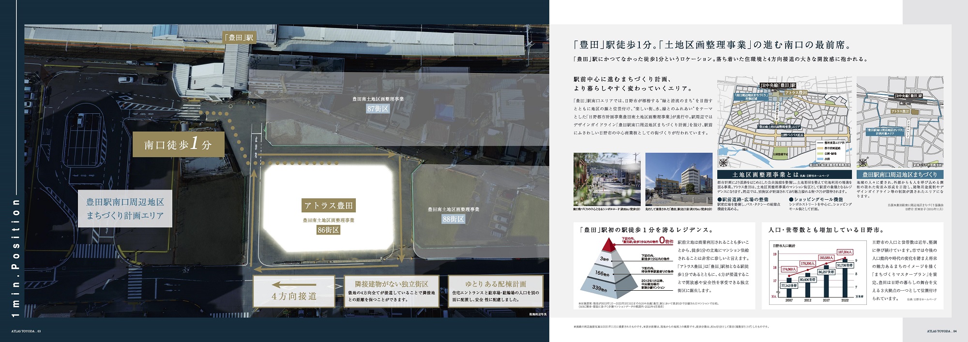This screenshot has height=342, width=968.
Task: Click the 水路 legend blue swatch
Action: [821, 159]
